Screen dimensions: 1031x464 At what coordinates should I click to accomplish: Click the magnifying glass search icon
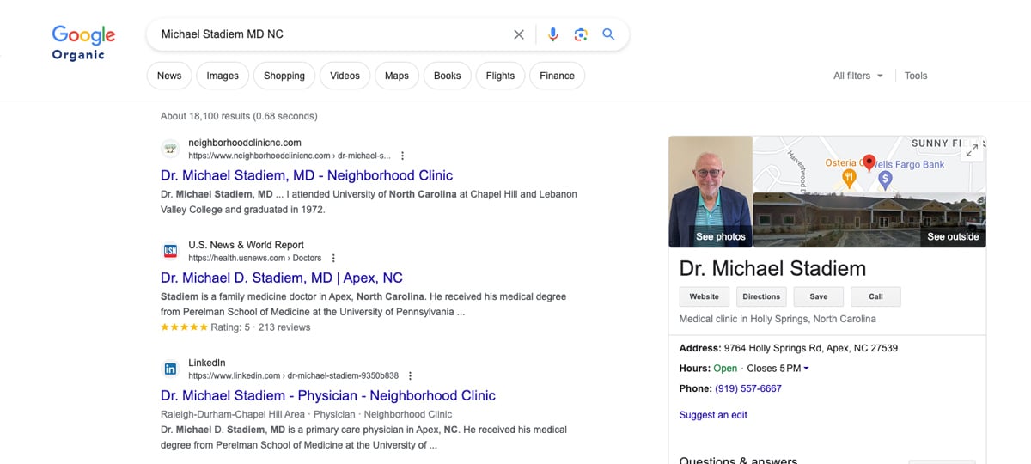pos(608,34)
